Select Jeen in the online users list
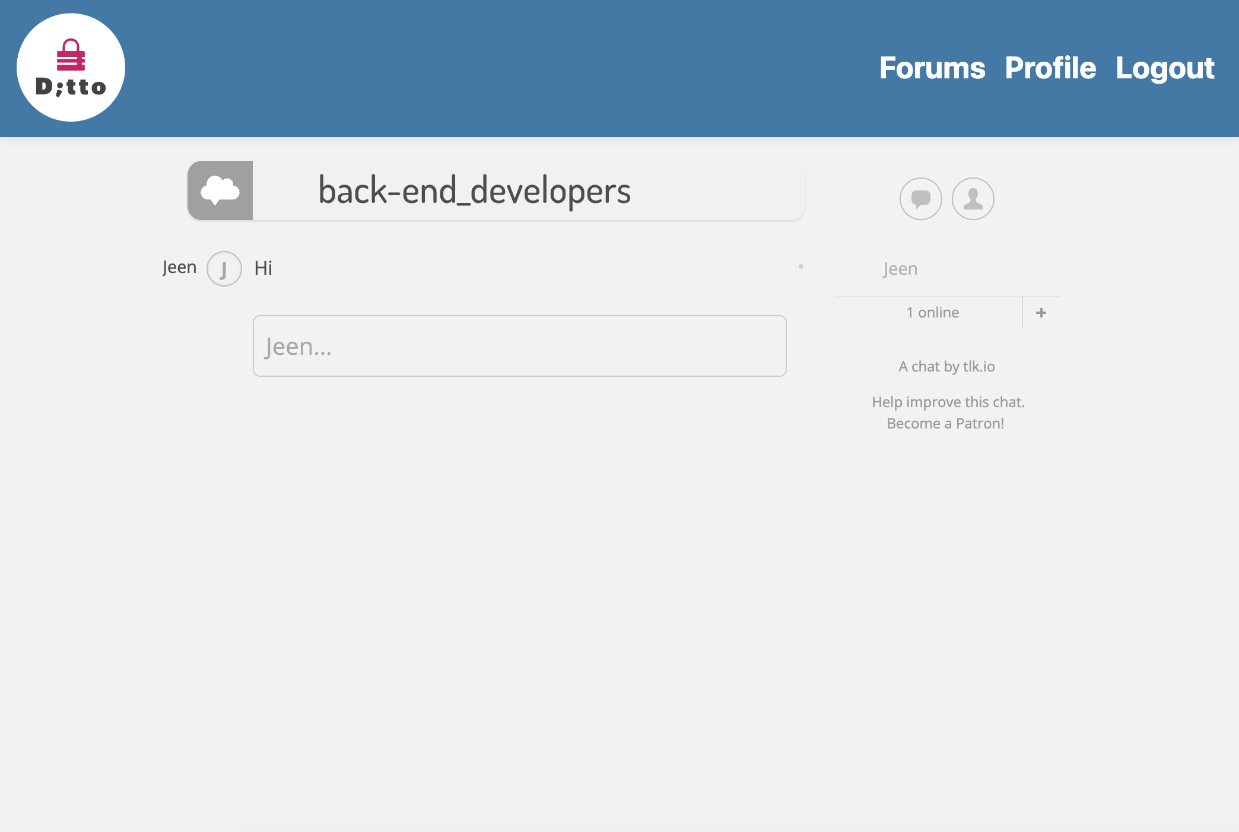The image size is (1239, 832). point(900,269)
